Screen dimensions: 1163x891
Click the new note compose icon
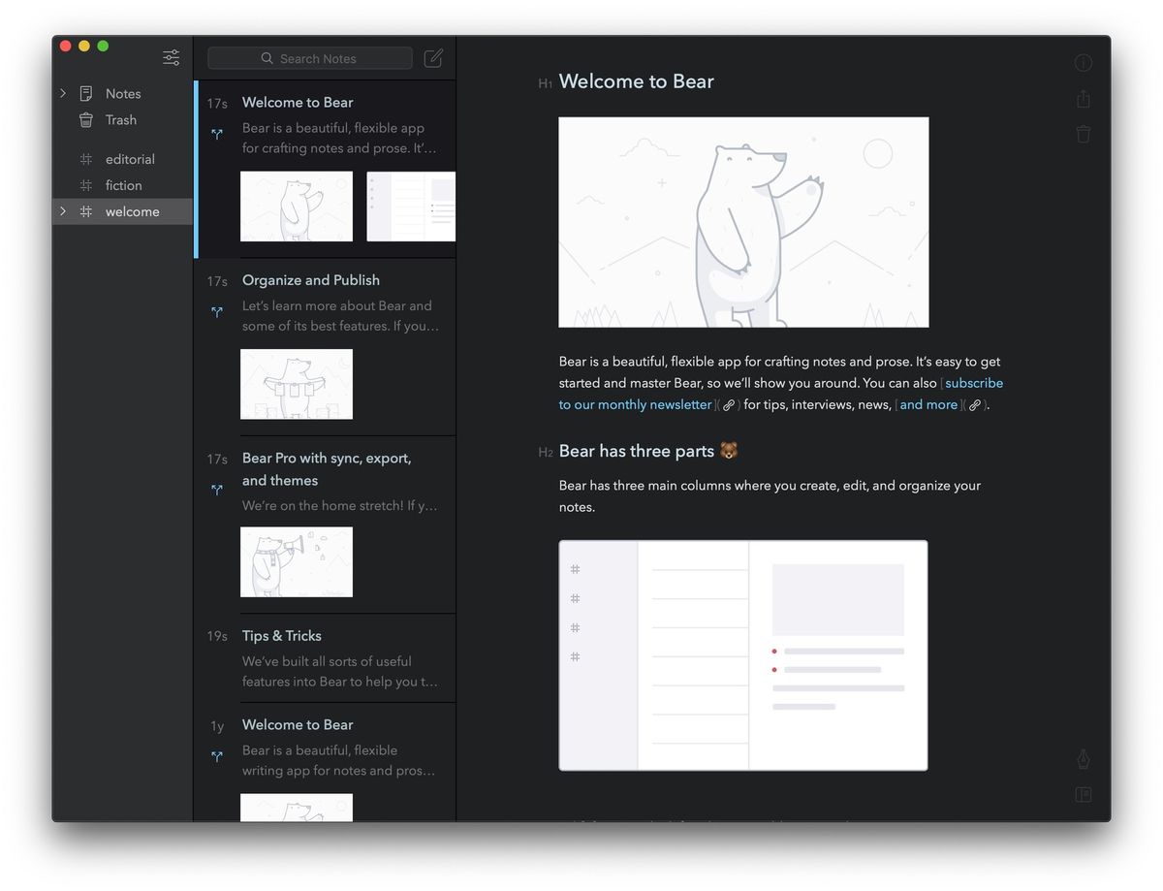coord(433,58)
